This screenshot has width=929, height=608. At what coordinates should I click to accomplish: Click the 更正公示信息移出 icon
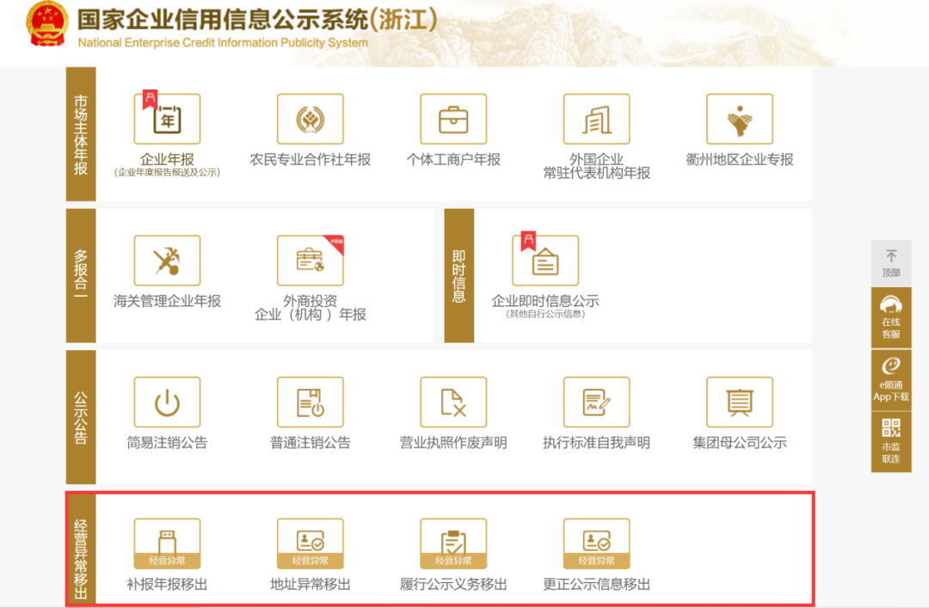tap(596, 544)
